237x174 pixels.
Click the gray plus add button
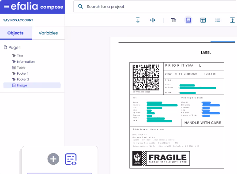tap(53, 159)
